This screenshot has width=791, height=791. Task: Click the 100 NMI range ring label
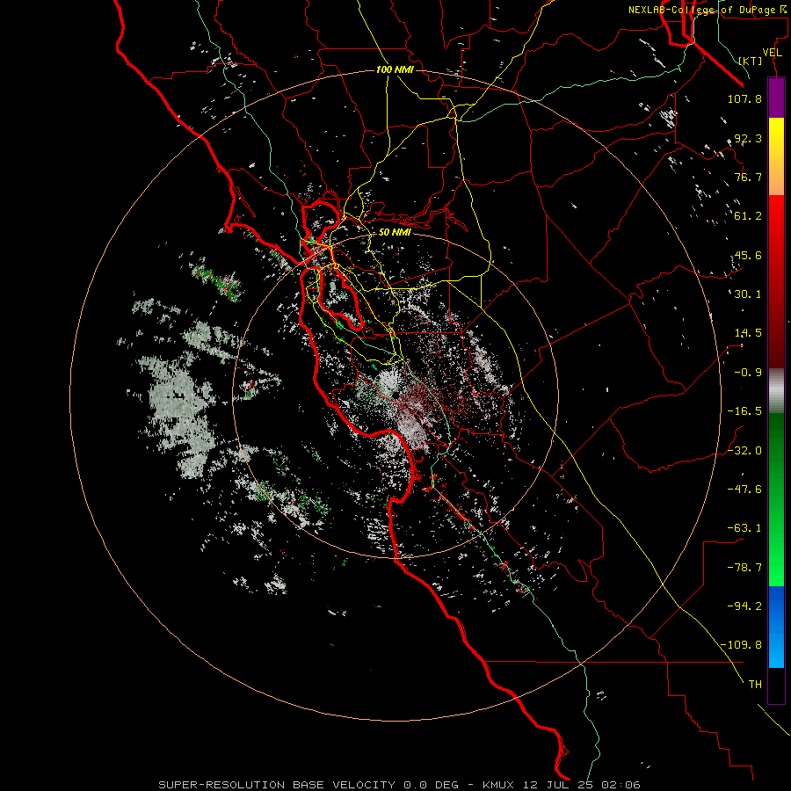pos(395,69)
